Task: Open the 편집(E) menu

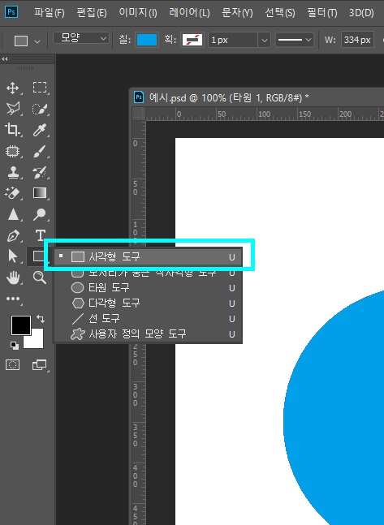Action: point(92,13)
